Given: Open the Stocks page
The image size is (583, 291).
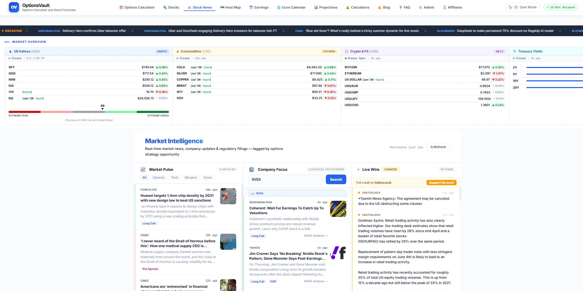Looking at the screenshot, I should [171, 7].
